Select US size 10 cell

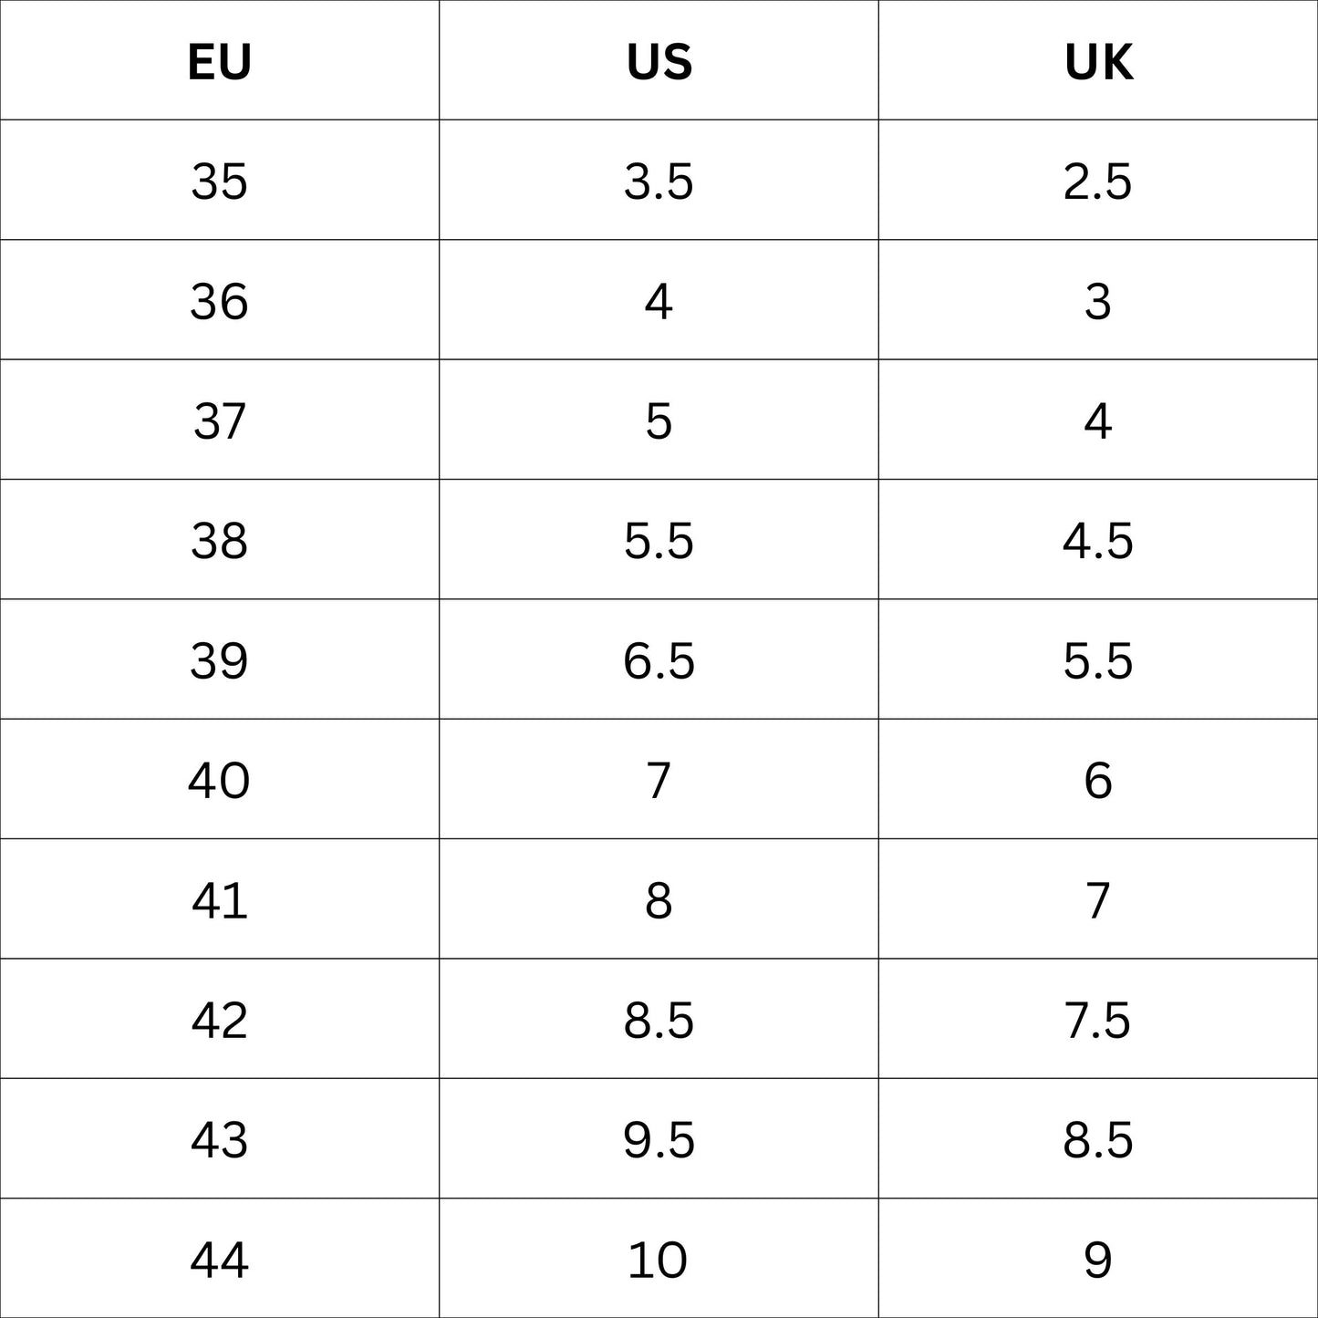659,1260
